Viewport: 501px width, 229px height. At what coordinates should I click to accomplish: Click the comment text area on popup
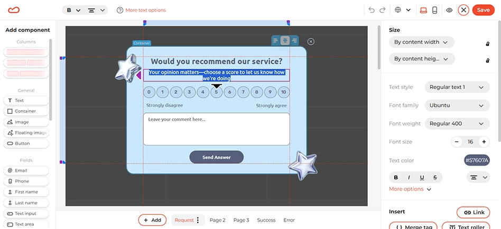pos(216,129)
